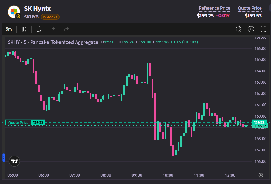The width and height of the screenshot is (271, 184).
Task: Enter fullscreen chart mode
Action: click(263, 29)
